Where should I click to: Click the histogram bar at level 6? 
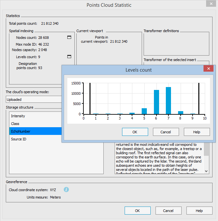click(x=156, y=102)
